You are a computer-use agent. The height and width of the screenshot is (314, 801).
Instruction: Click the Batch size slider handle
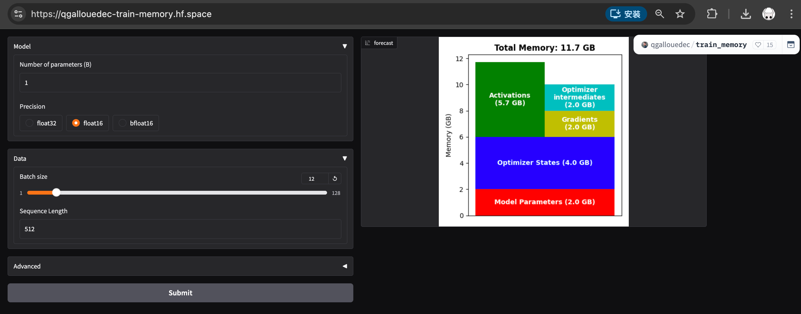[x=56, y=193]
